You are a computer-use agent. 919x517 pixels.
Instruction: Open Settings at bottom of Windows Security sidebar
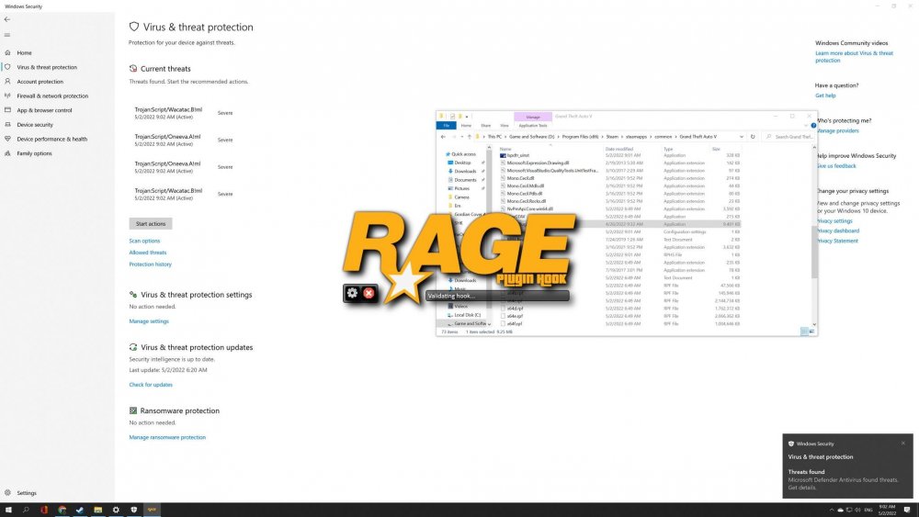click(27, 493)
